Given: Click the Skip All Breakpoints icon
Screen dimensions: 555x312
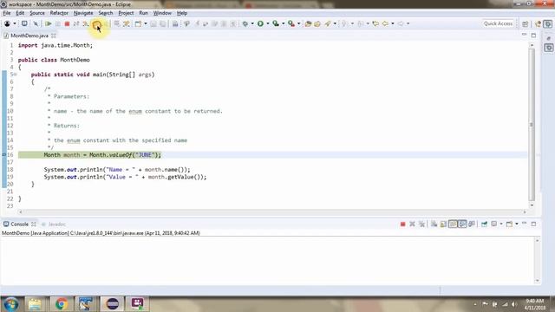Looking at the screenshot, I should point(36,23).
